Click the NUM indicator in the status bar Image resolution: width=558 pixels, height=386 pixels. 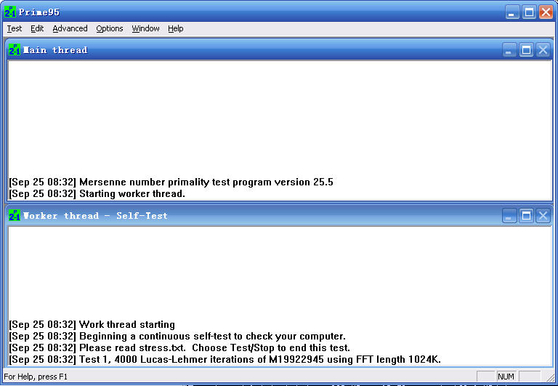click(506, 377)
